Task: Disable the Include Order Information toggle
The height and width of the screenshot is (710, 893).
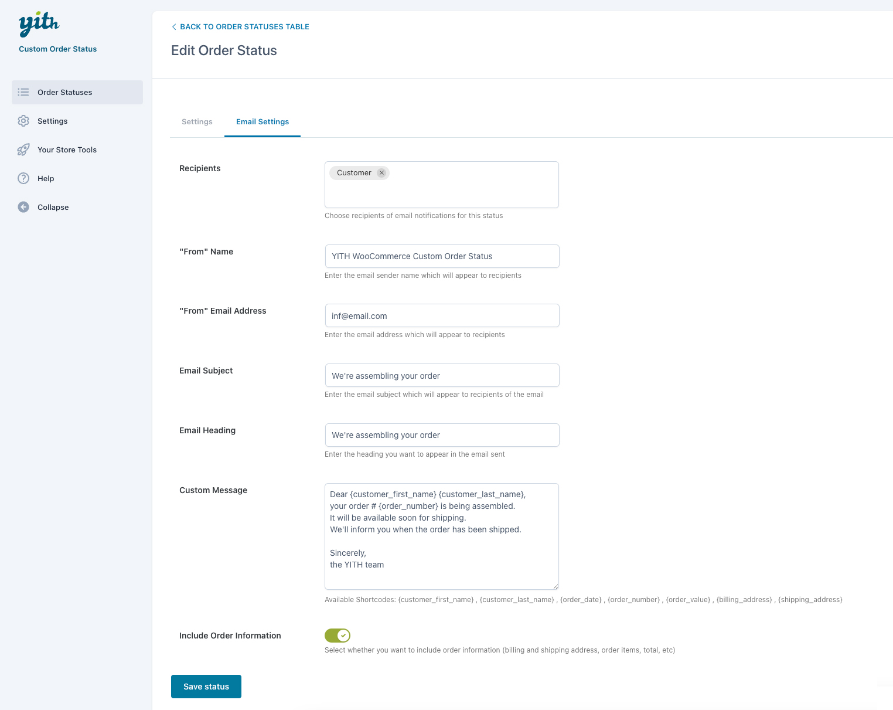Action: click(x=338, y=636)
